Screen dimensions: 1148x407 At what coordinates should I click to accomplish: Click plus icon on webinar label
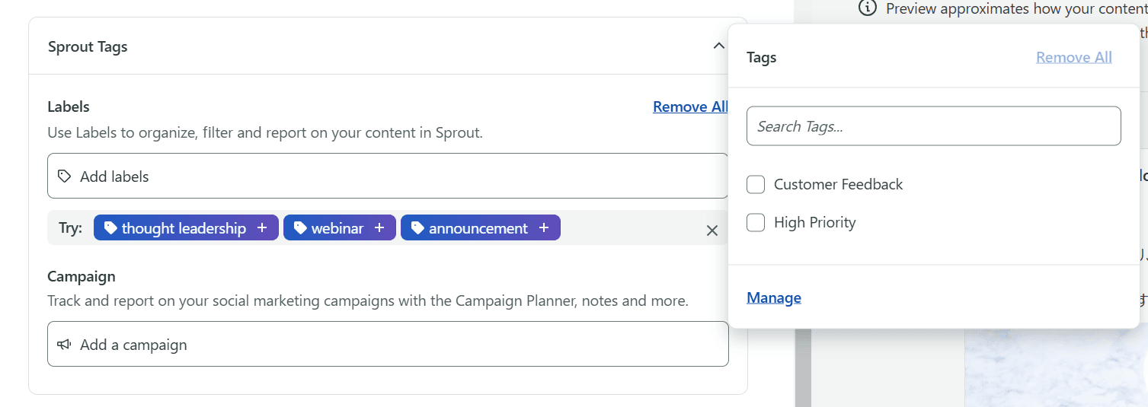(x=379, y=228)
